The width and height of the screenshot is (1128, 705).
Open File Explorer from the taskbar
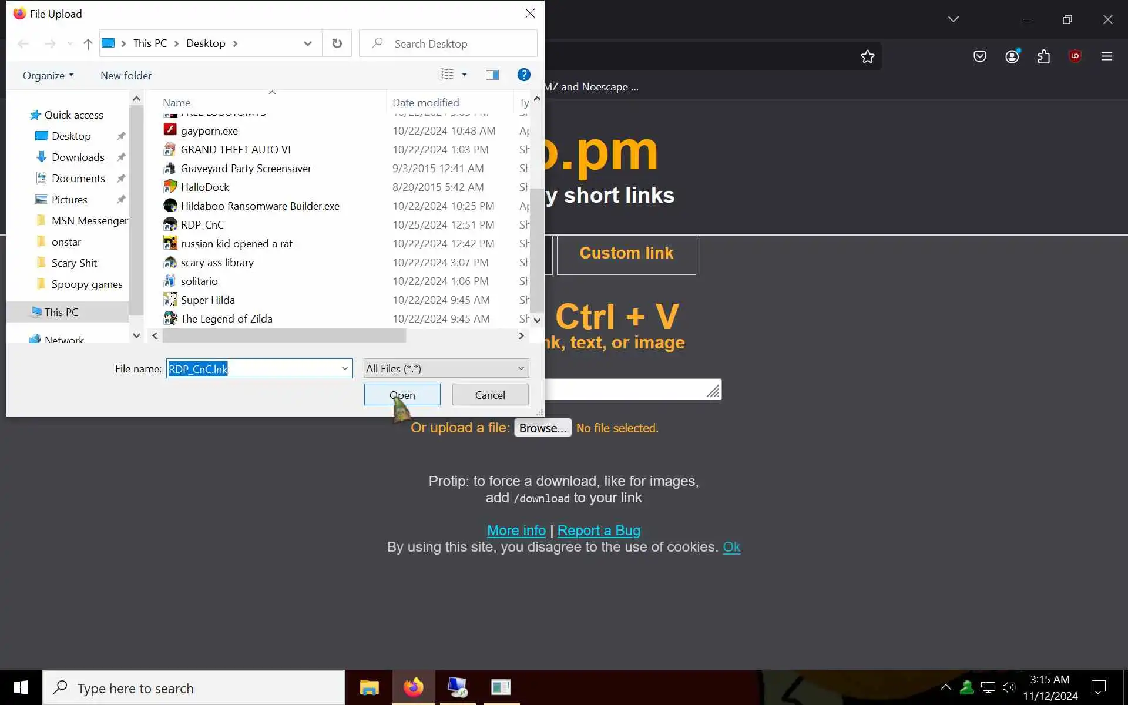(x=369, y=687)
